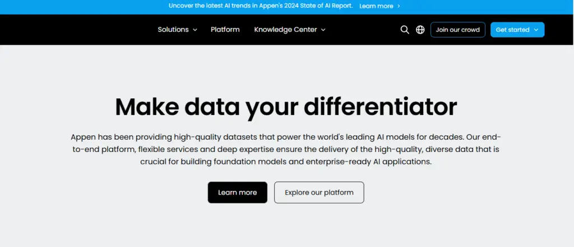Click the search magnifier icon
The height and width of the screenshot is (247, 574).
[405, 30]
